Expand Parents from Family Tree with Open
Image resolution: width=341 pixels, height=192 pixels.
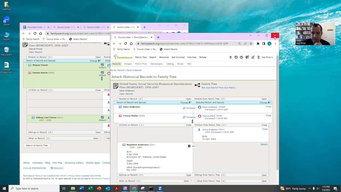tap(264, 99)
